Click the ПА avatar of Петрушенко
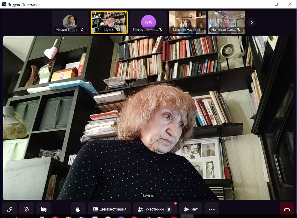The width and height of the screenshot is (297, 218). [x=148, y=22]
